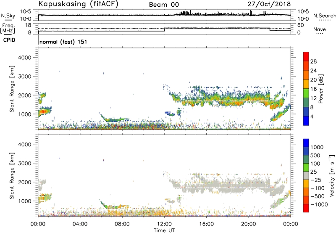Click the '08:00' time axis tick label
The height and width of the screenshot is (233, 336).
[122, 224]
